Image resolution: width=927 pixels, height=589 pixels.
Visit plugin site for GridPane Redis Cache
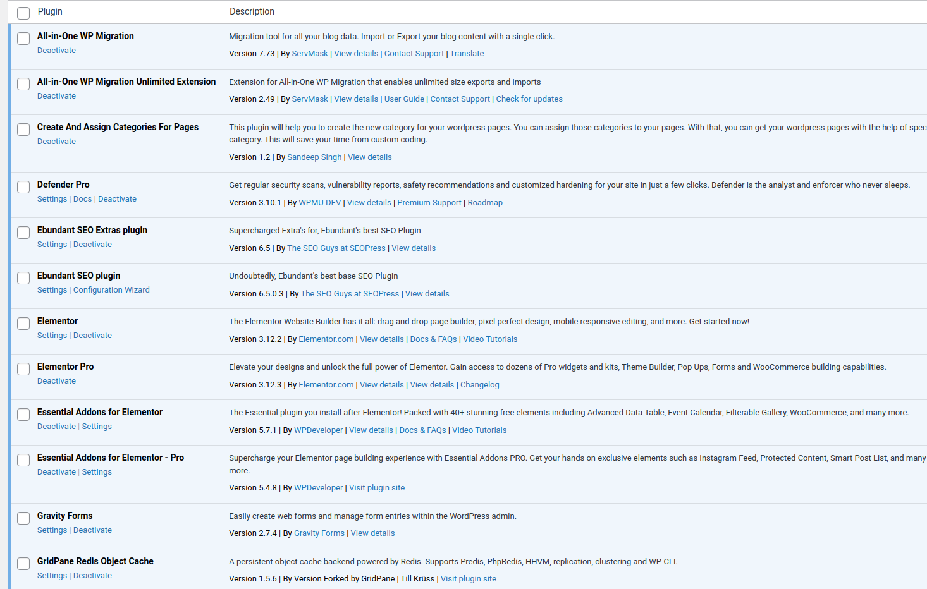point(468,579)
